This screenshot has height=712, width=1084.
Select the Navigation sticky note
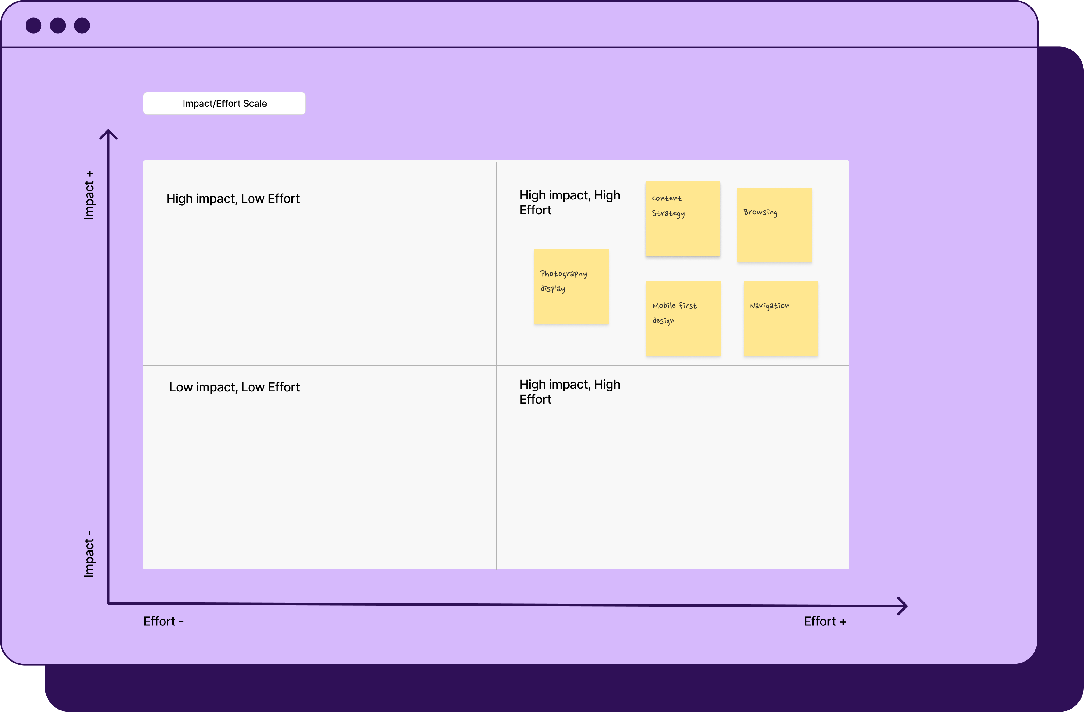pos(781,318)
